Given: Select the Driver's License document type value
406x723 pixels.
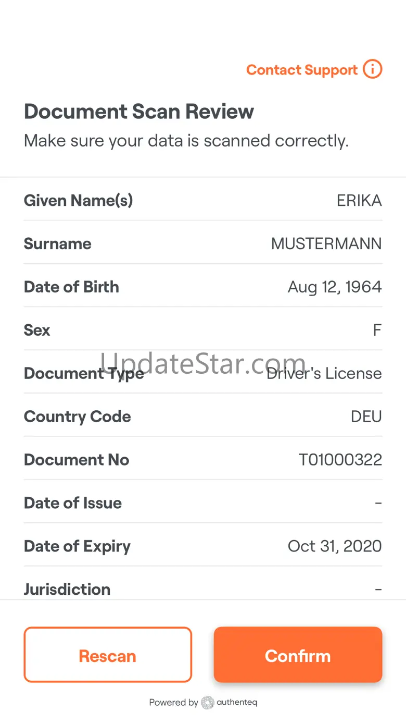Looking at the screenshot, I should point(324,373).
